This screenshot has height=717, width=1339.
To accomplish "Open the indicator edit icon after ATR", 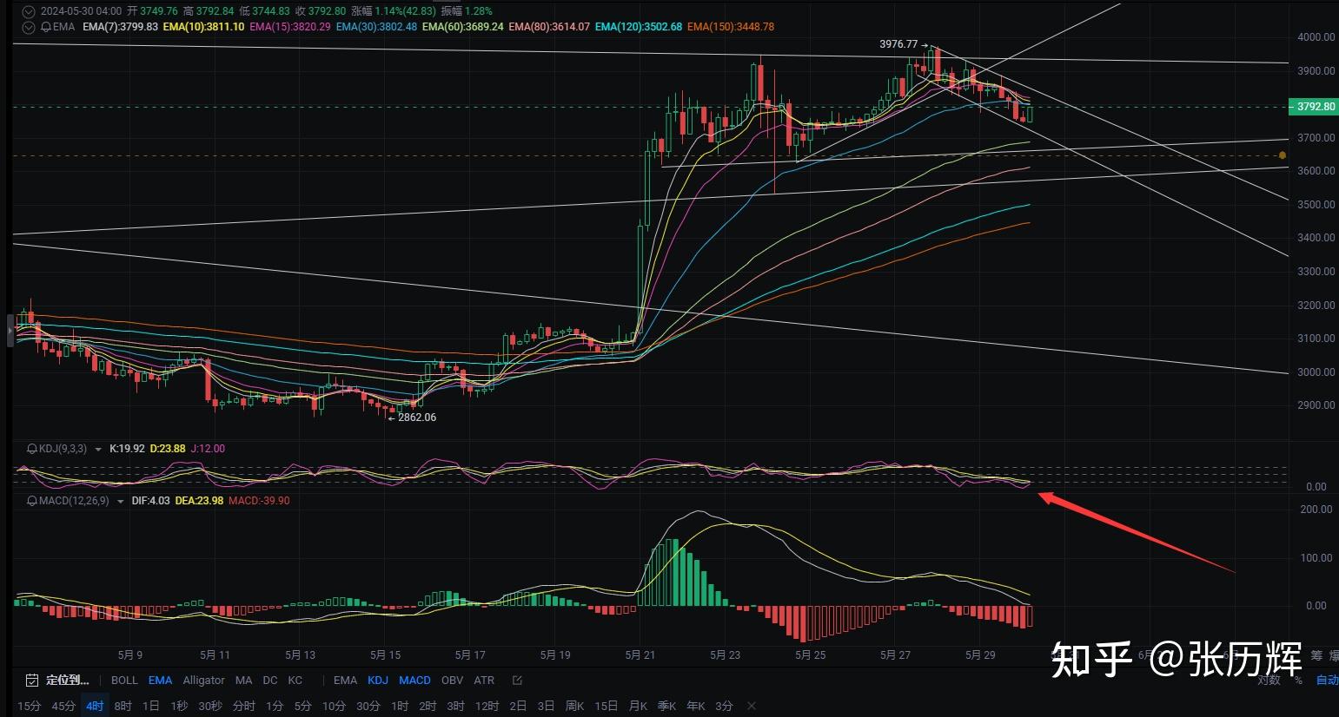I will (x=518, y=681).
